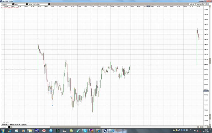Click the current price label on the price axis
The width and height of the screenshot is (212, 133).
point(206,91)
